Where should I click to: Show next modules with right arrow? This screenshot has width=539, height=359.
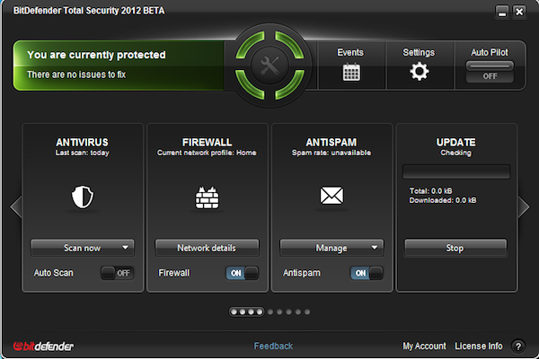click(524, 206)
